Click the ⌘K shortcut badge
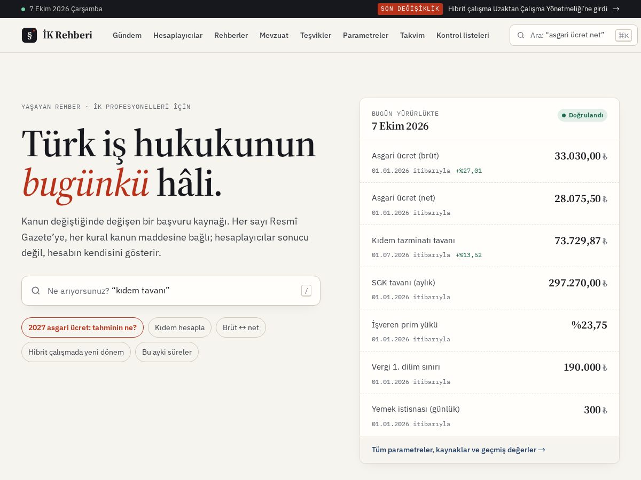 pyautogui.click(x=623, y=35)
